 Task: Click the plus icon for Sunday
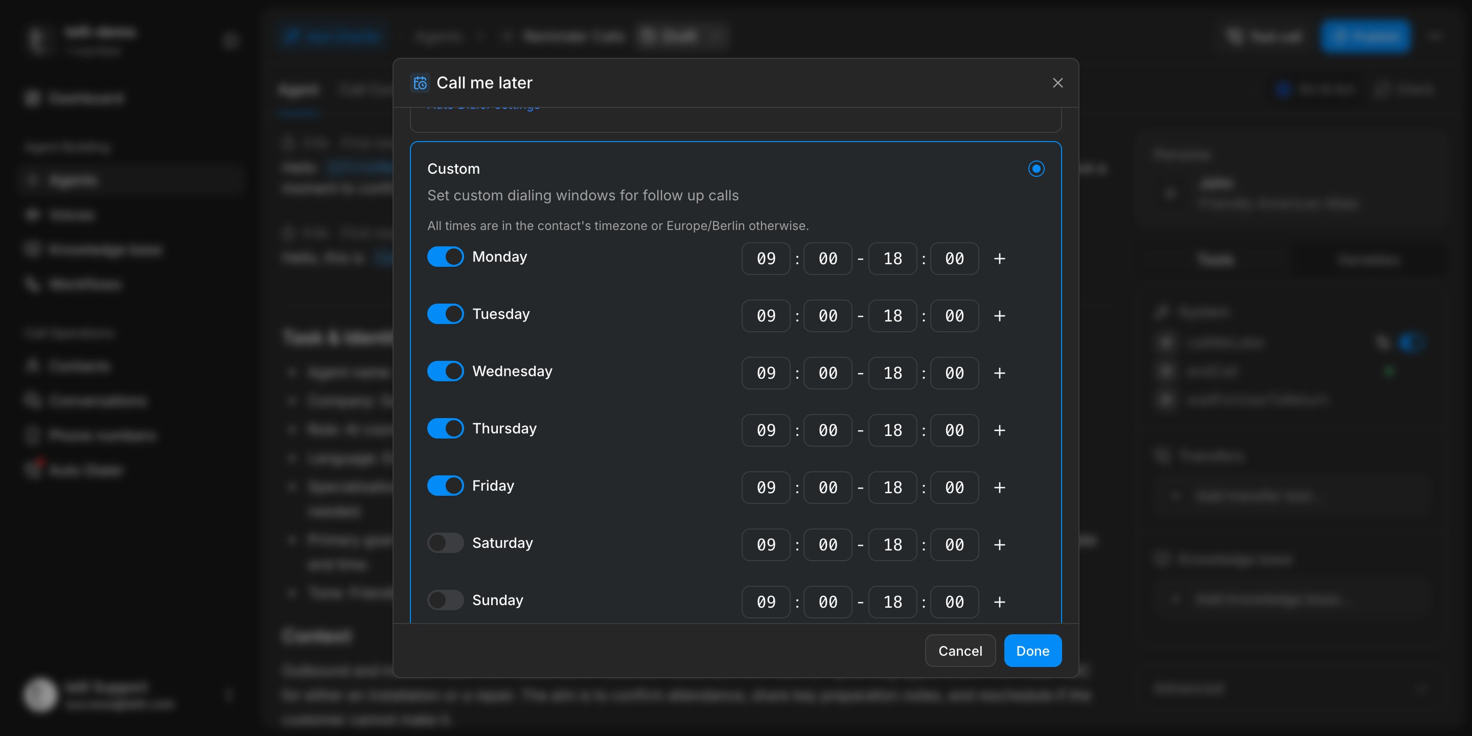(x=999, y=601)
